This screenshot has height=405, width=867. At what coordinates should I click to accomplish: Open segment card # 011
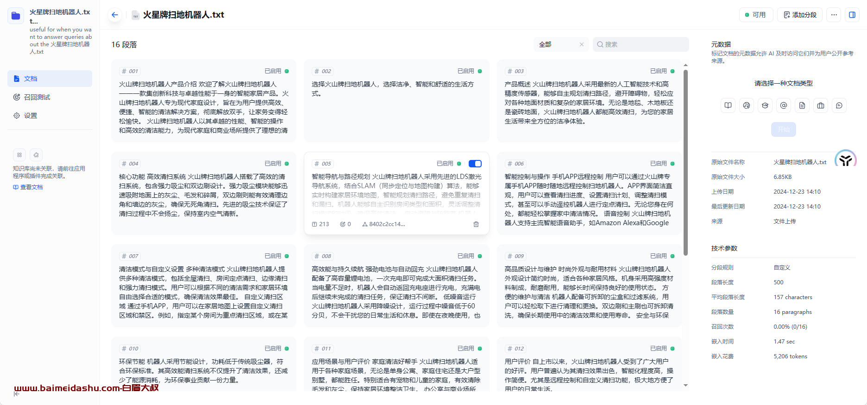coord(396,364)
